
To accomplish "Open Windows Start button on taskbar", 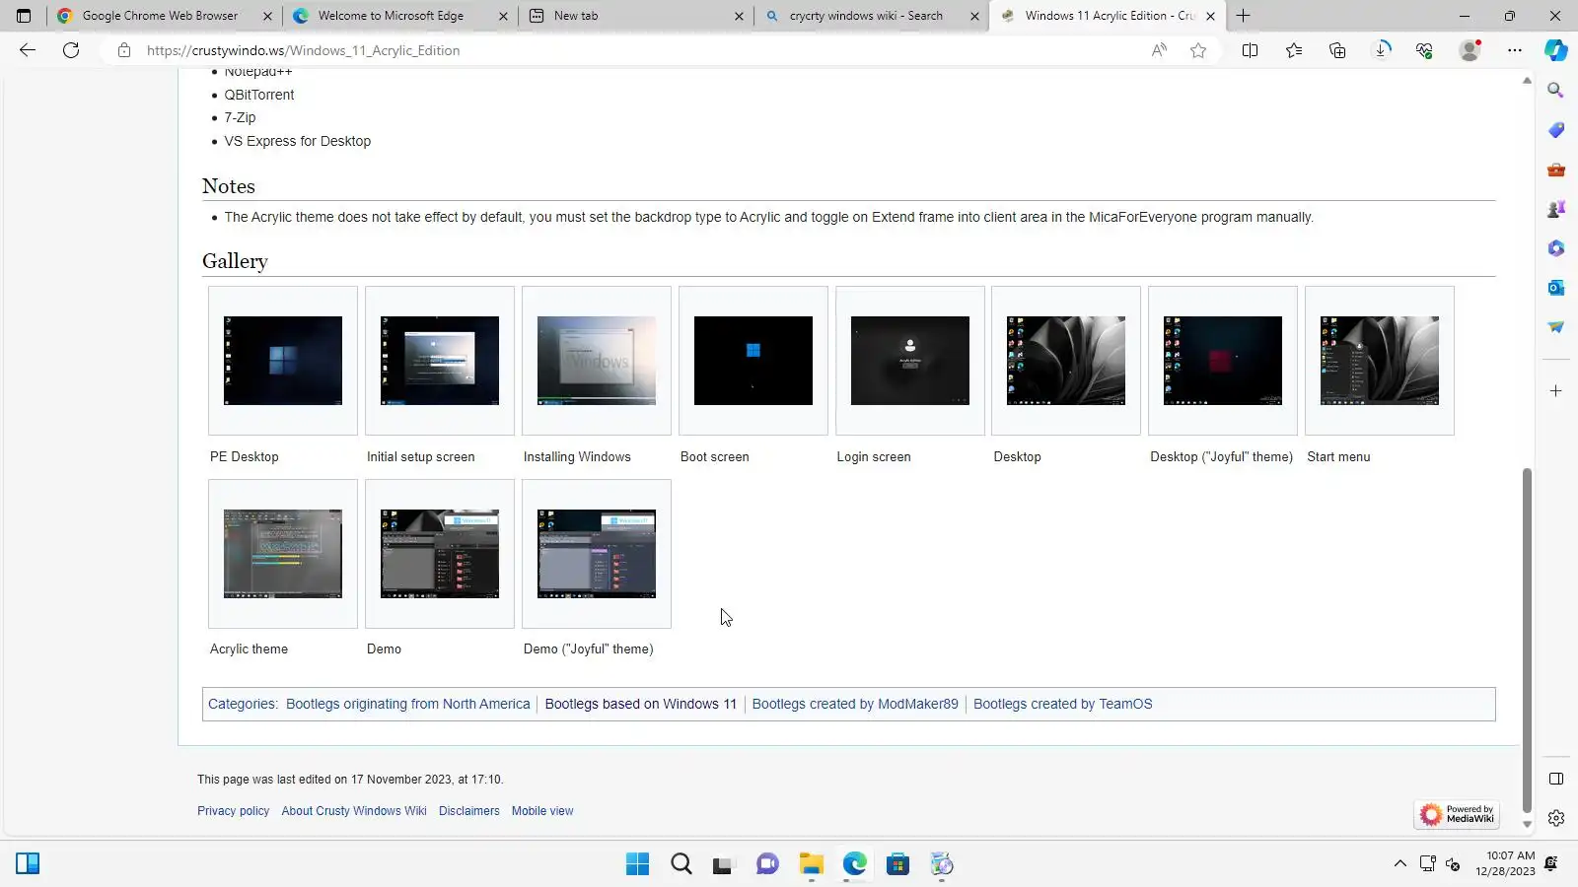I will pos(638,864).
